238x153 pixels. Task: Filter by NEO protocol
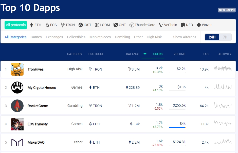point(187,25)
